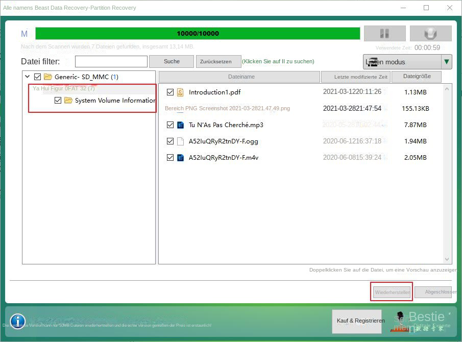Click the elapsed time 00:00:59
The image size is (462, 342).
(x=427, y=47)
